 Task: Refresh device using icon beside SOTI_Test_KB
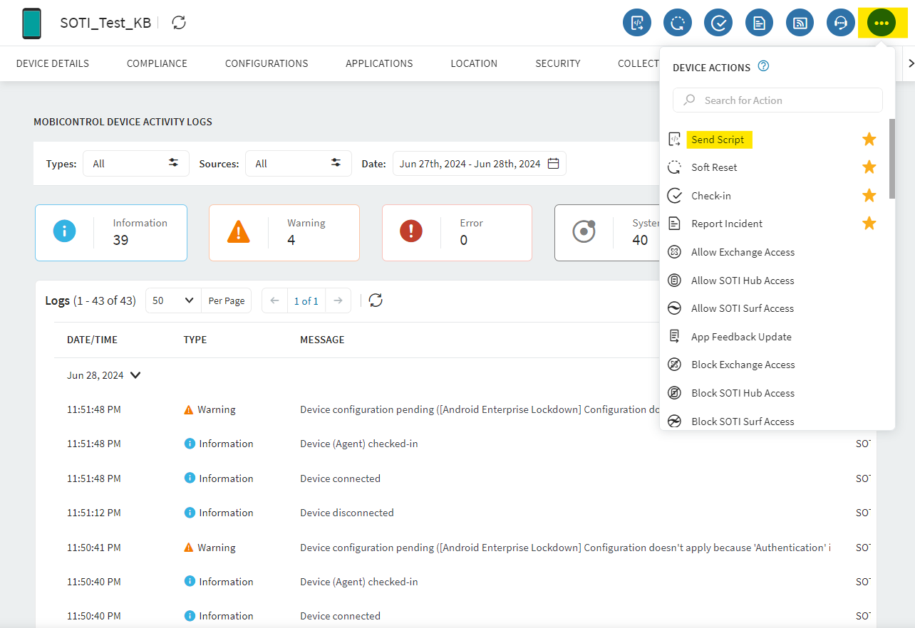pyautogui.click(x=179, y=23)
